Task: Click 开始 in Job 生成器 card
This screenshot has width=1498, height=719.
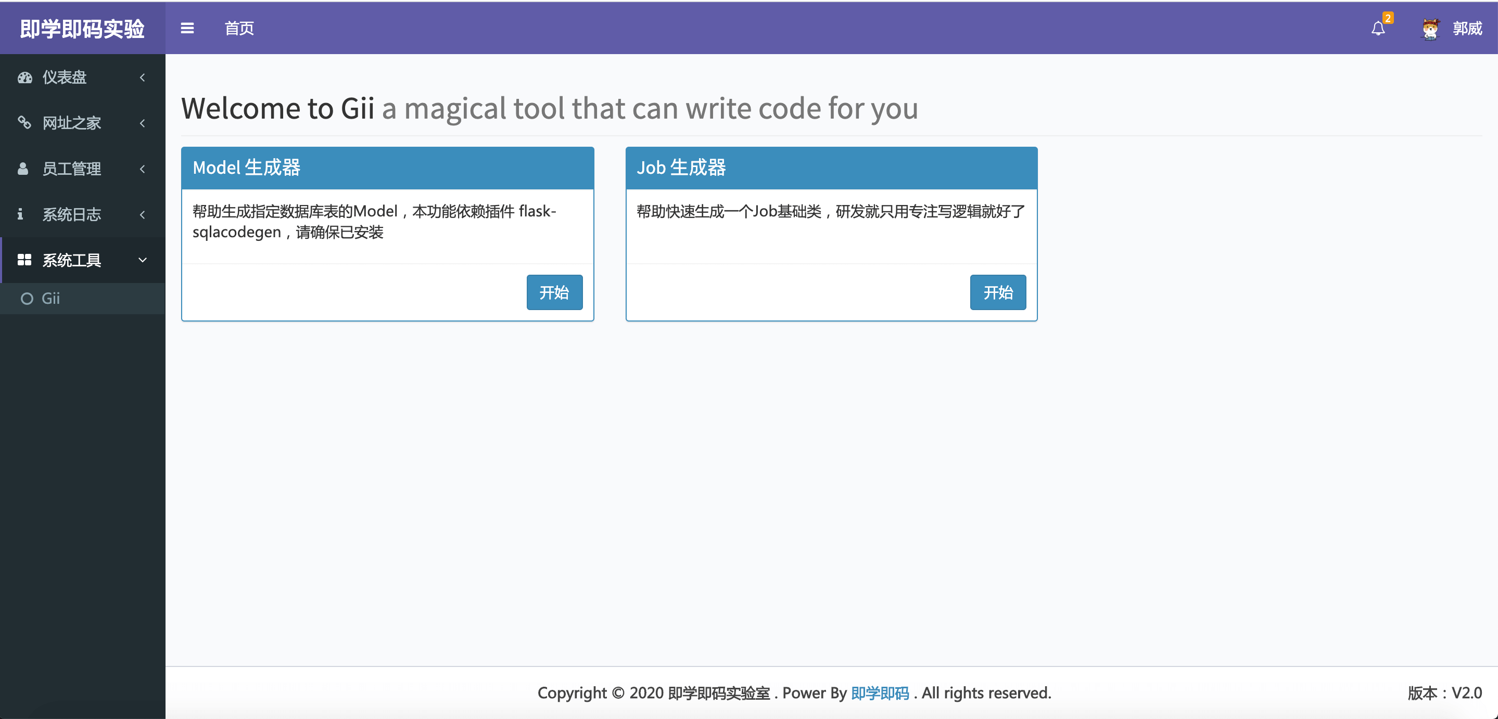Action: (998, 292)
